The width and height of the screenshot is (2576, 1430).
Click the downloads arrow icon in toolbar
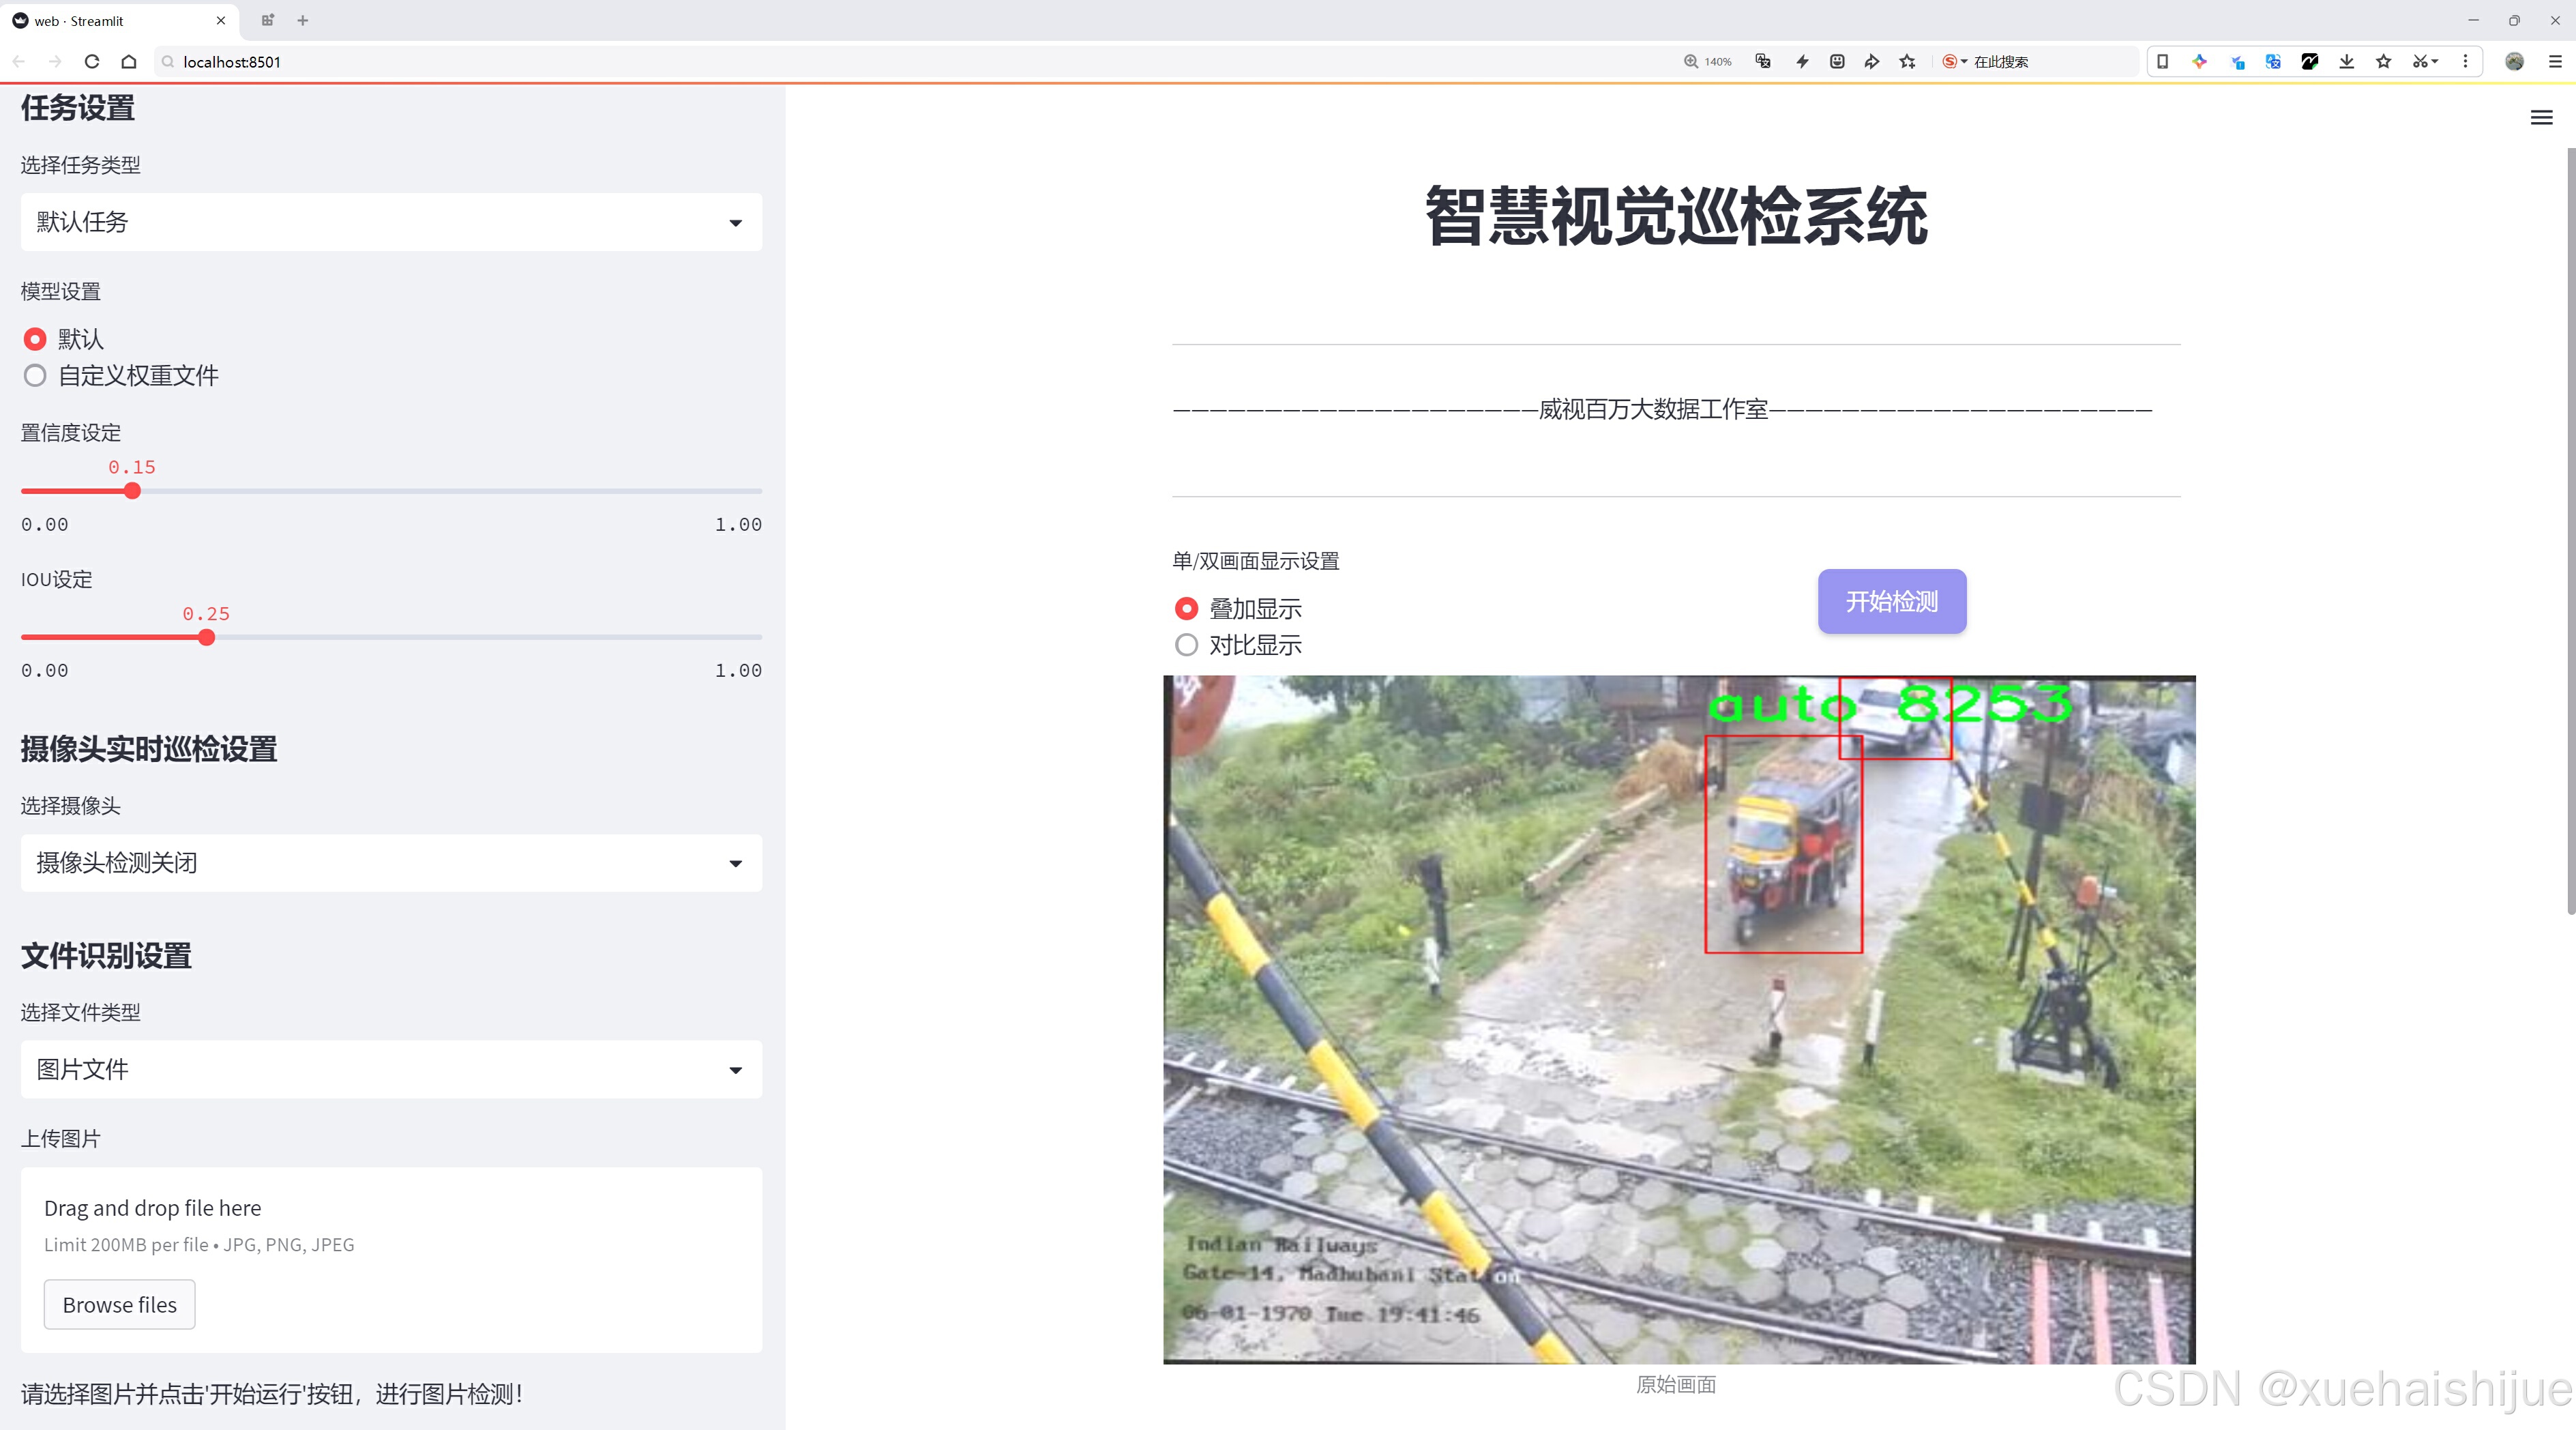pos(2346,62)
